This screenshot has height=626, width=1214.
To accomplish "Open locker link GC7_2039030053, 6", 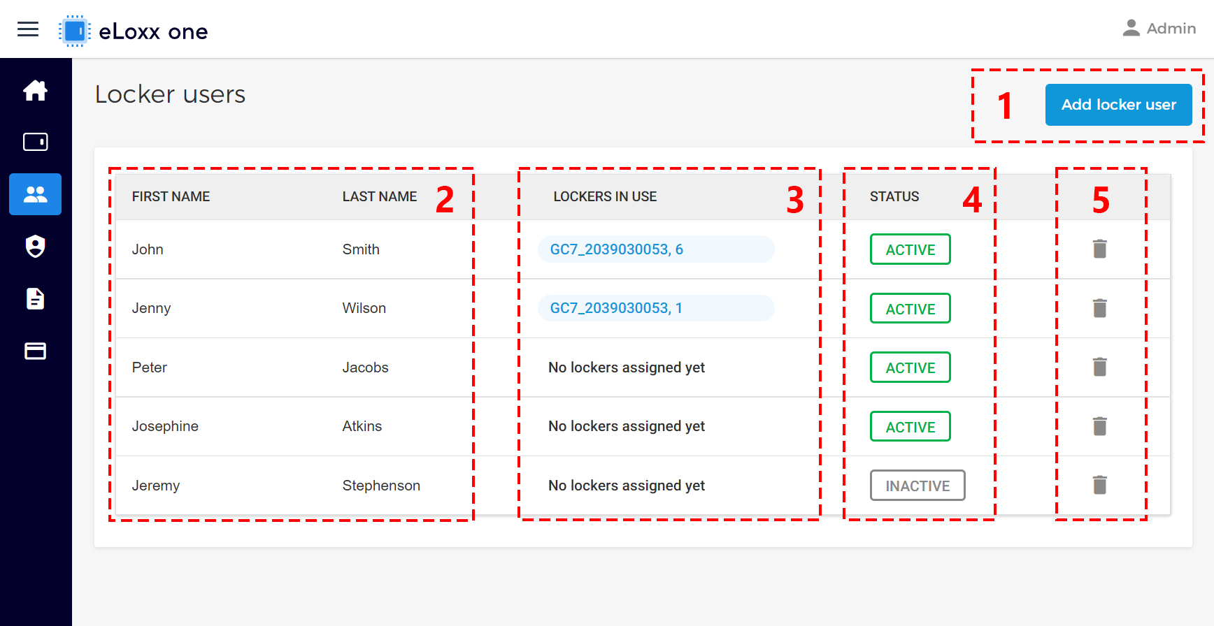I will (656, 249).
